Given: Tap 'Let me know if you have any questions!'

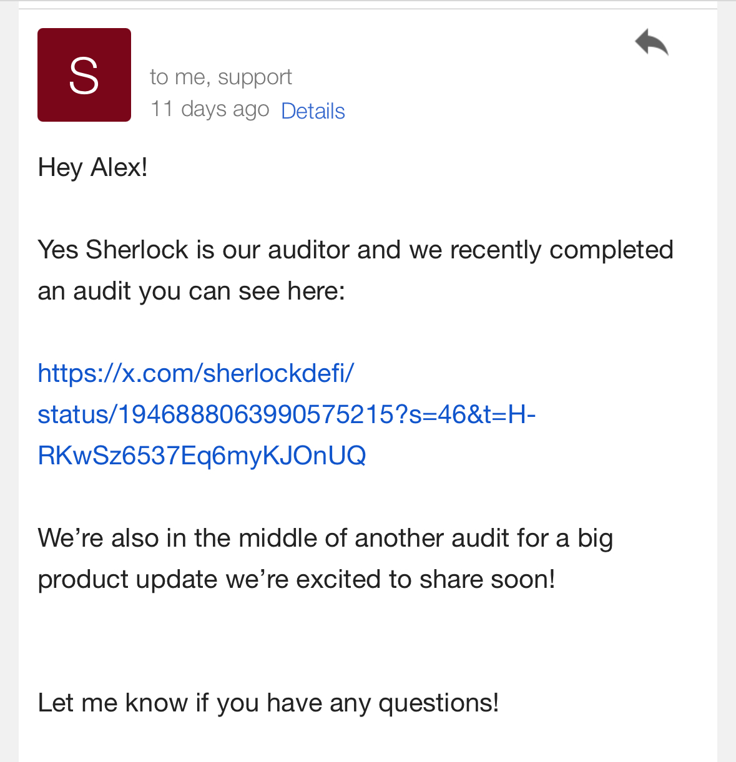Looking at the screenshot, I should (x=268, y=702).
